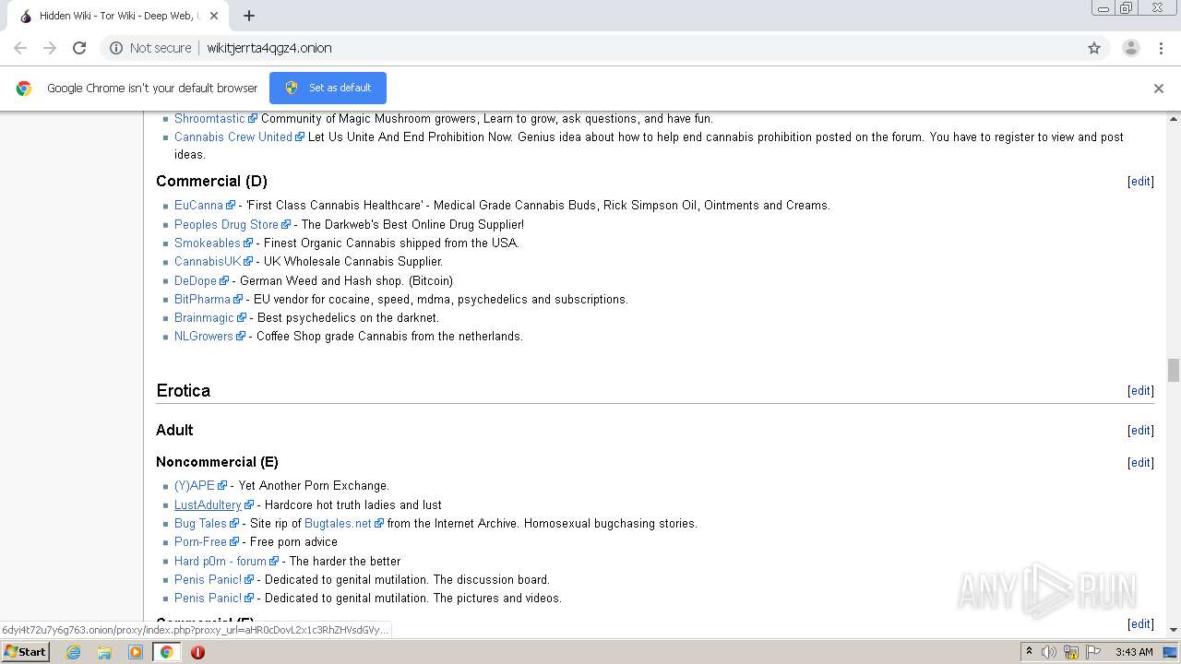Bookmark this page with the star icon
Viewport: 1181px width, 664px height.
[x=1094, y=48]
